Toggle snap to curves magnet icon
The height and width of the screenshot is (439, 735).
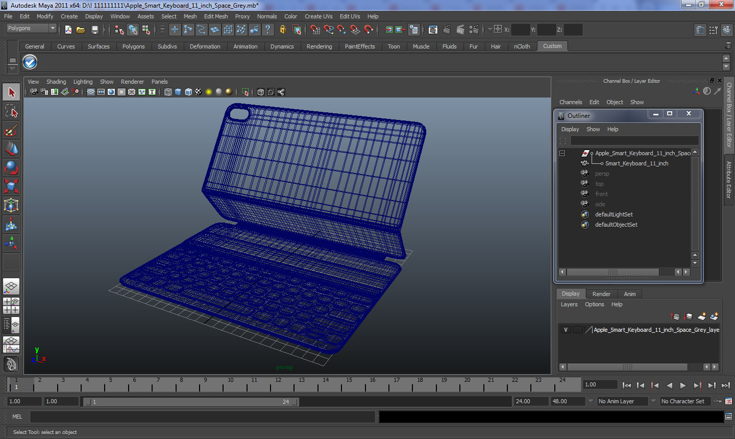[329, 30]
